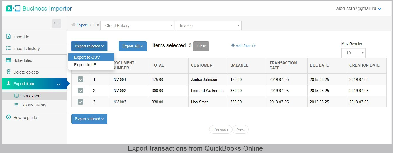393x153 pixels.
Task: Click the Schedules calendar icon
Action: click(8, 60)
